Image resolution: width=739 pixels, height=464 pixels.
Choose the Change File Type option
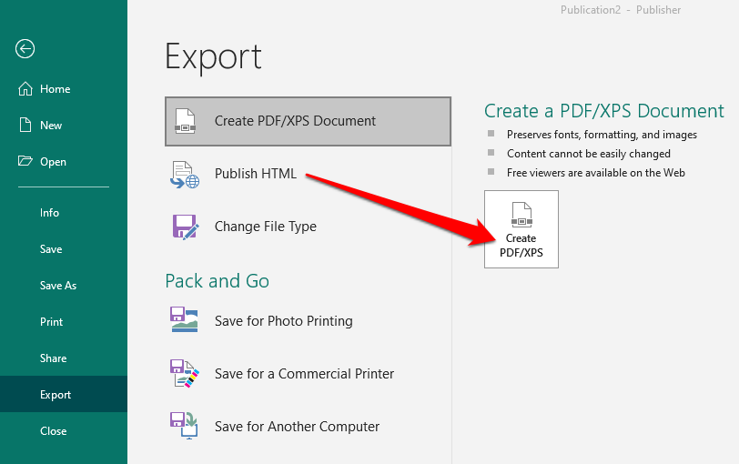tap(266, 227)
